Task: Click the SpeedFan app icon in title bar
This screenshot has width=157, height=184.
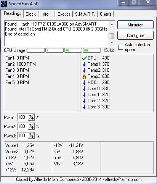Action: pos(4,3)
